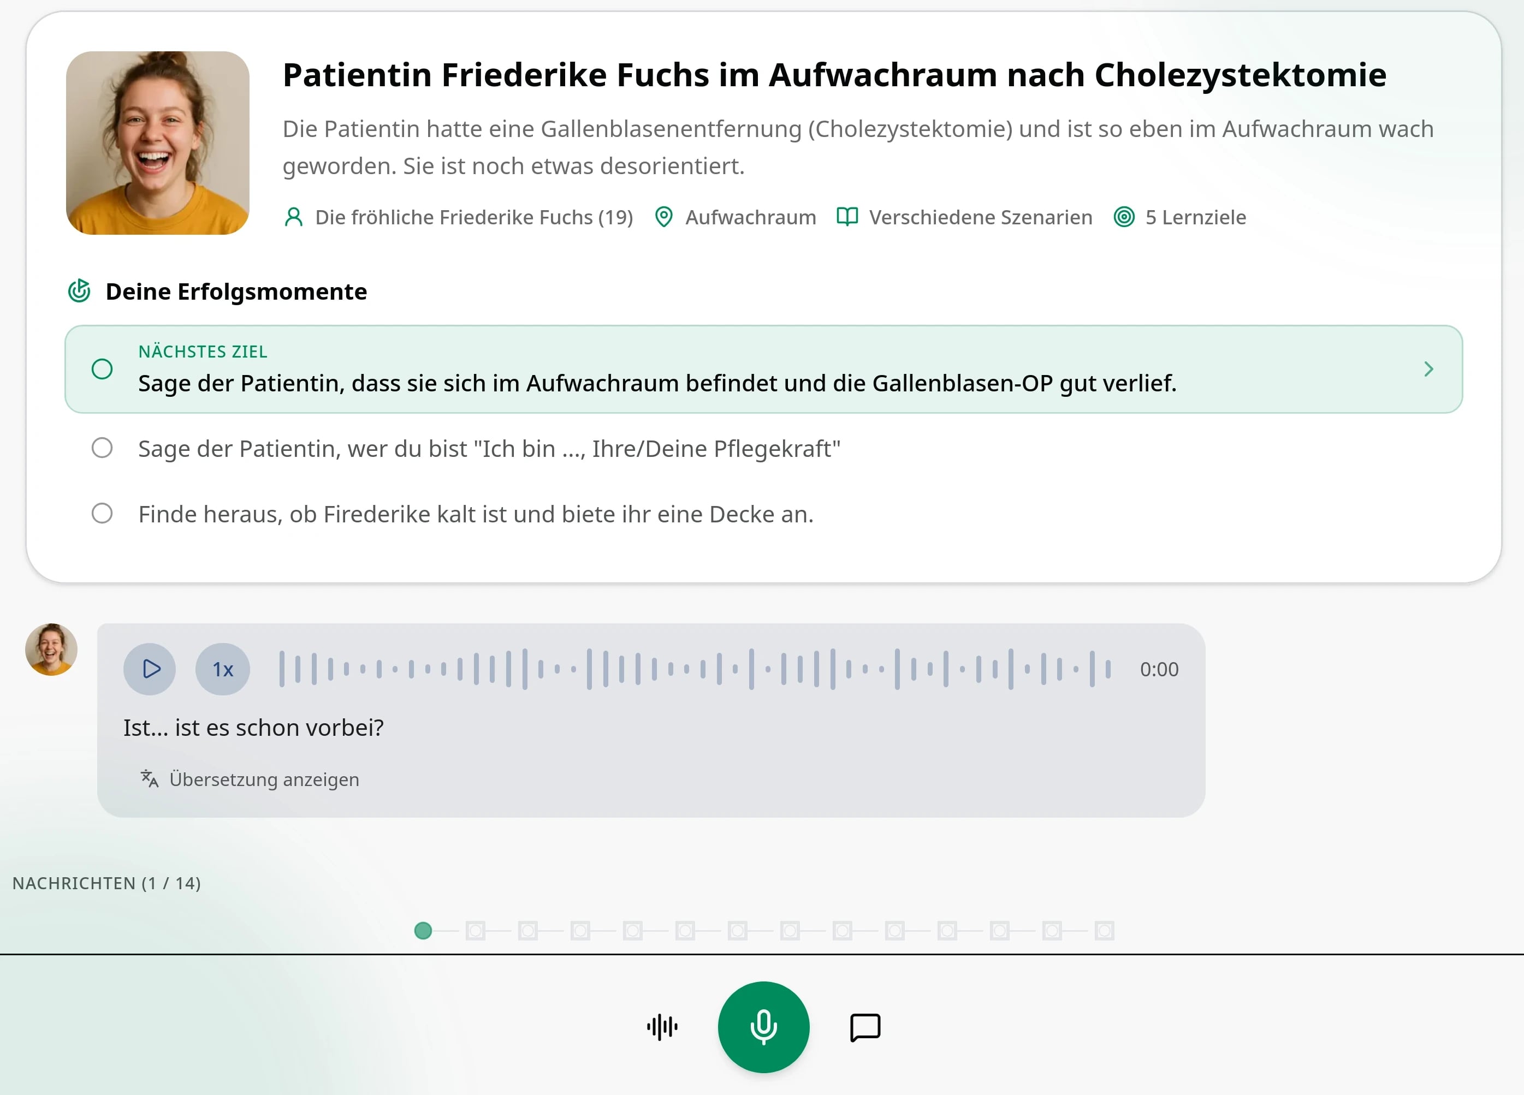Screen dimensions: 1524x1095
Task: Click the 'Ist... ist es schon vorbei?' text
Action: coord(253,728)
